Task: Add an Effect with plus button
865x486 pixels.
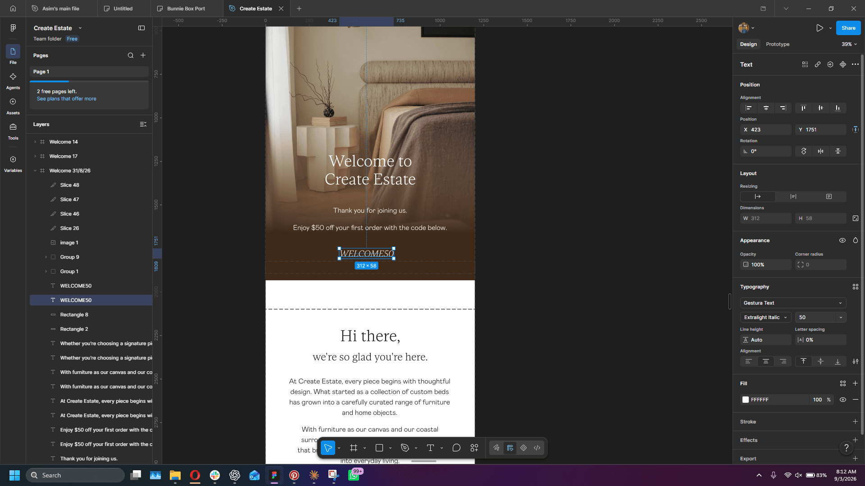Action: point(855,440)
